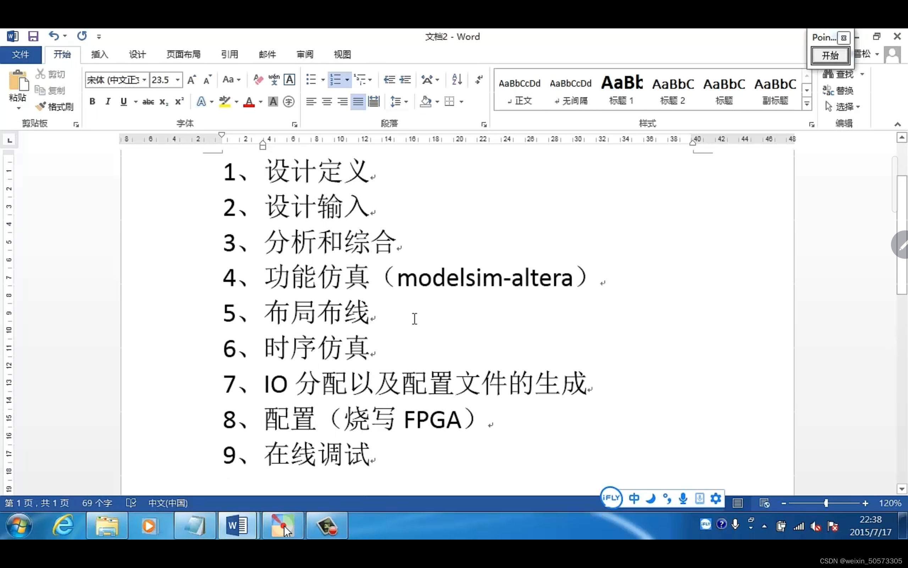Screen dimensions: 908x568
Task: Switch to the 插入 (Insert) tab
Action: coord(100,54)
